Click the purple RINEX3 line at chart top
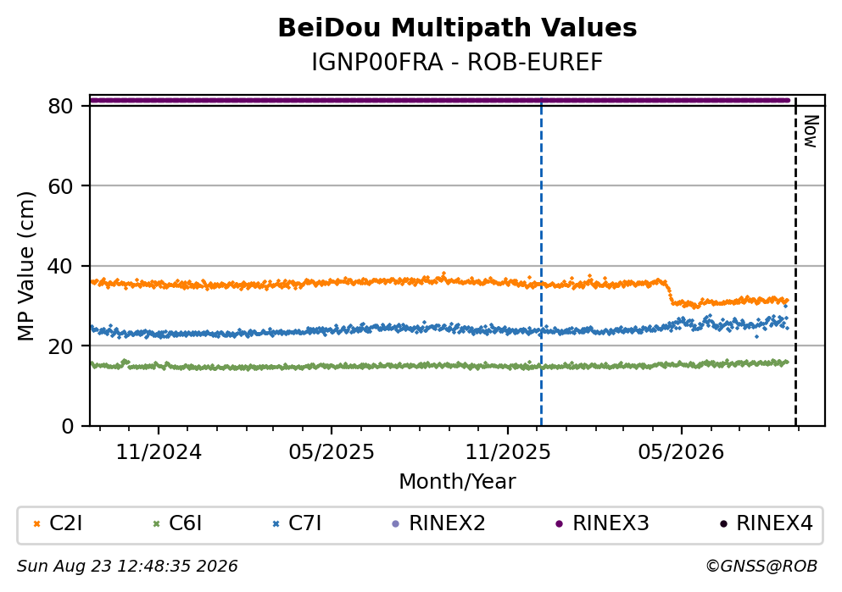 pos(439,100)
